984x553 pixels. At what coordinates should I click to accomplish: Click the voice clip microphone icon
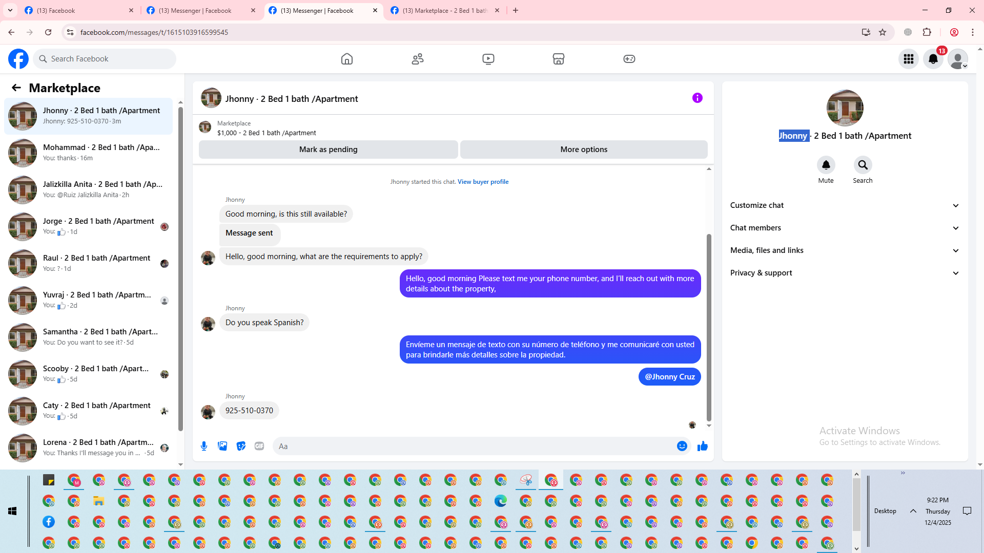tap(204, 446)
